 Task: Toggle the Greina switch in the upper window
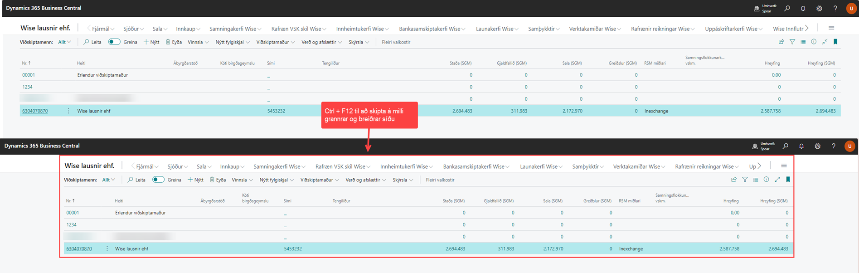coord(114,42)
